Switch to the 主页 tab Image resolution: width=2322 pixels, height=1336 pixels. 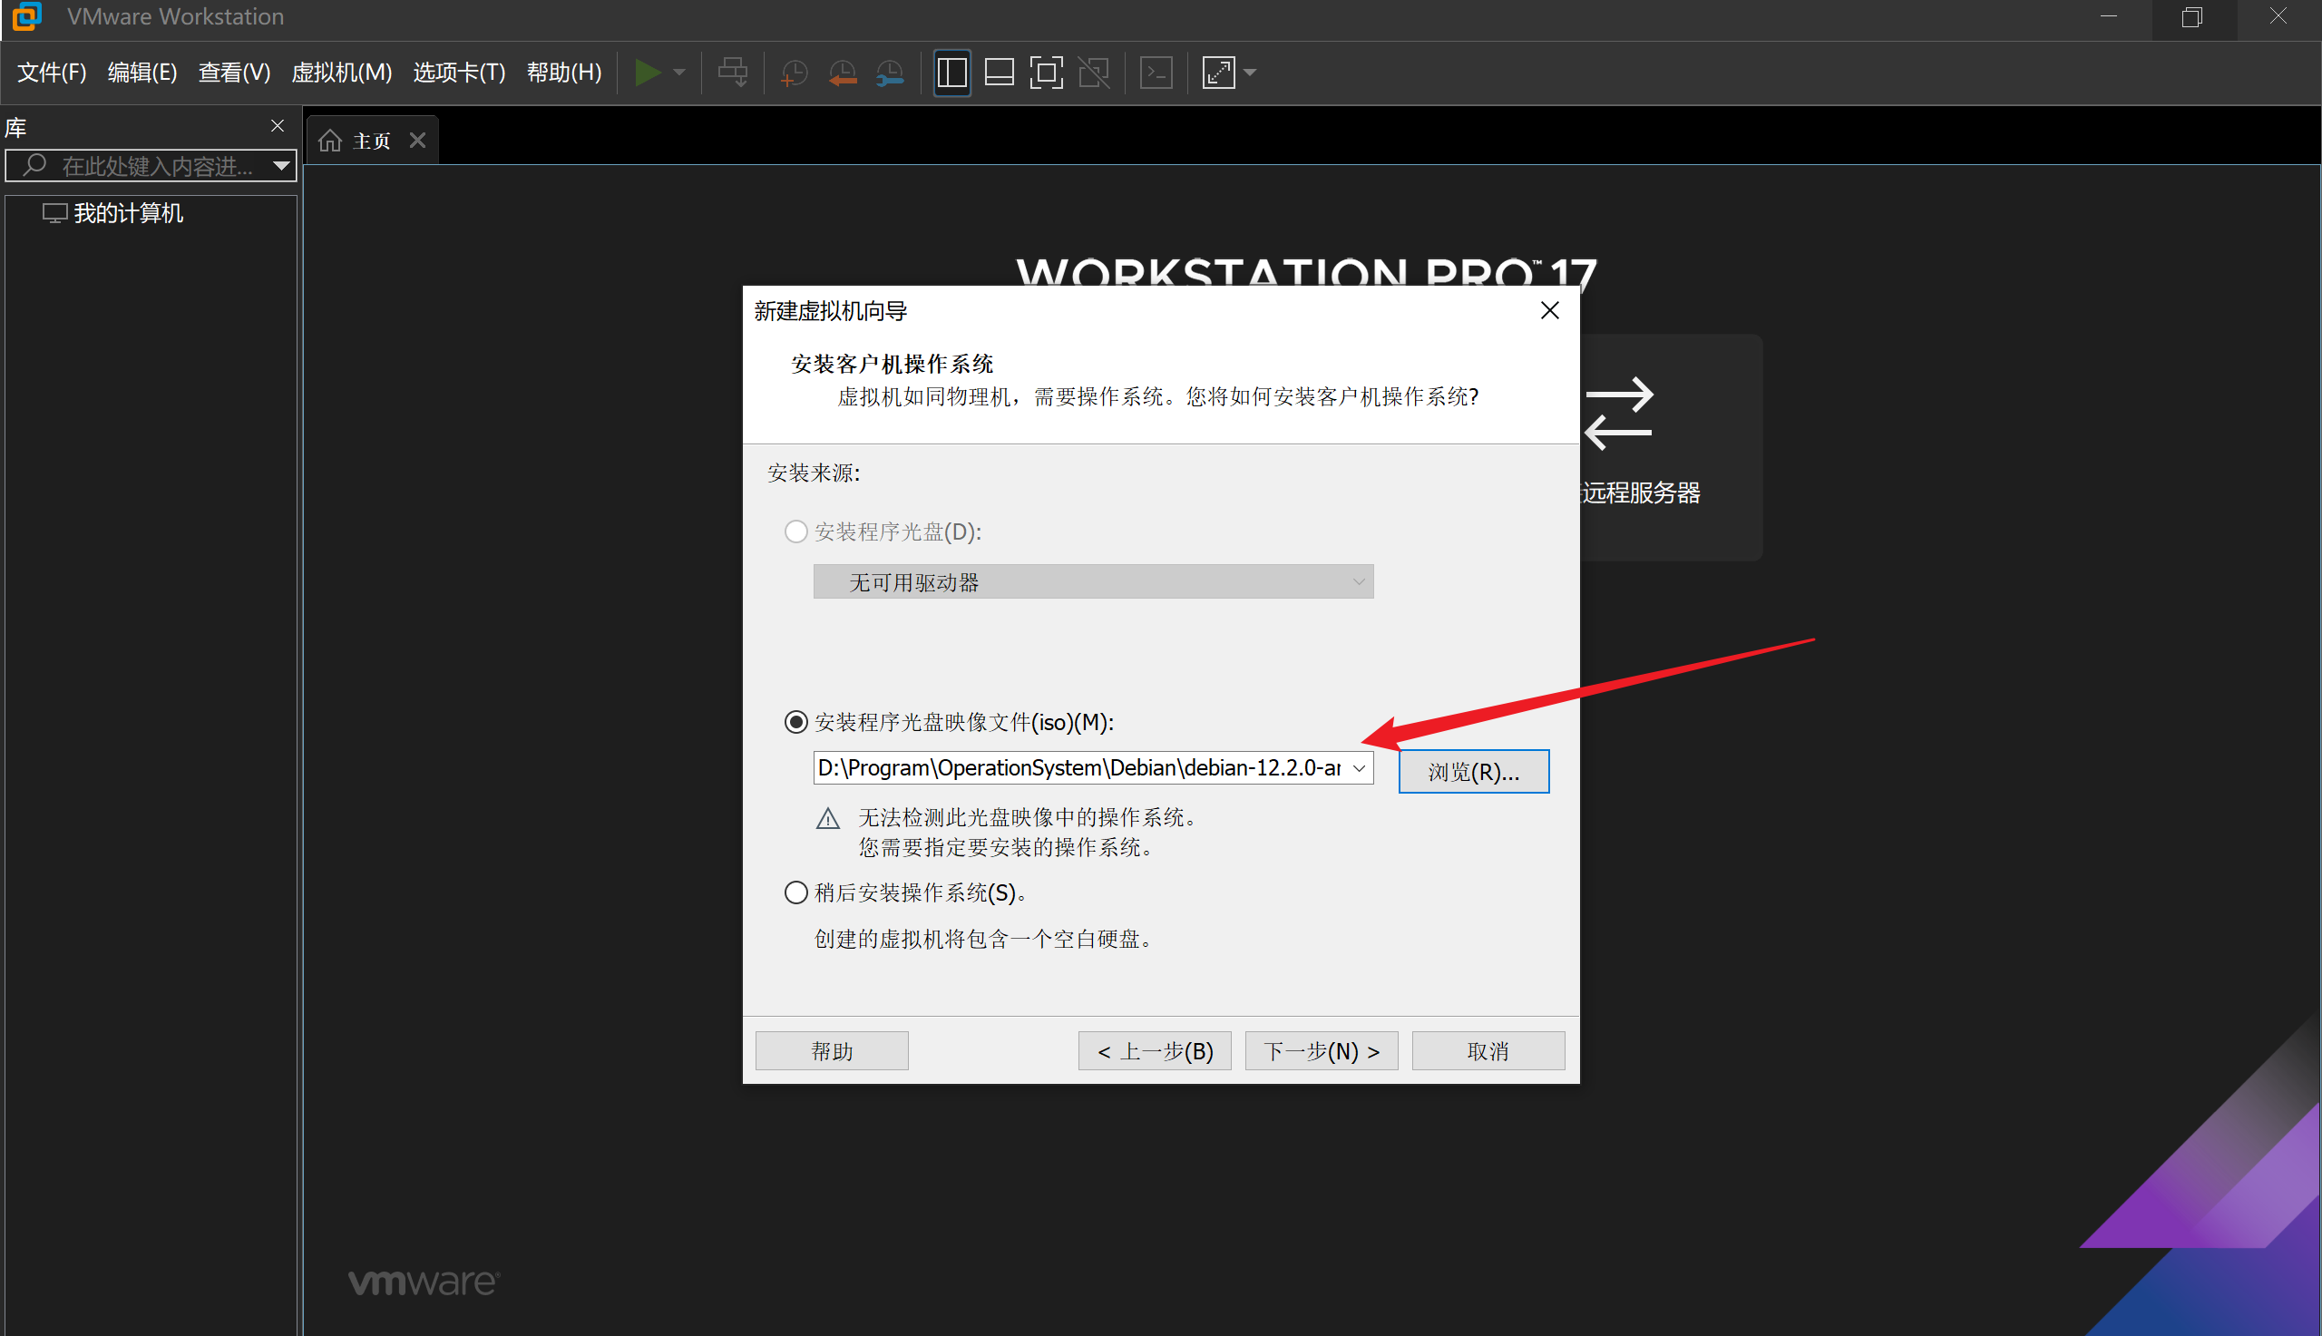coord(372,141)
